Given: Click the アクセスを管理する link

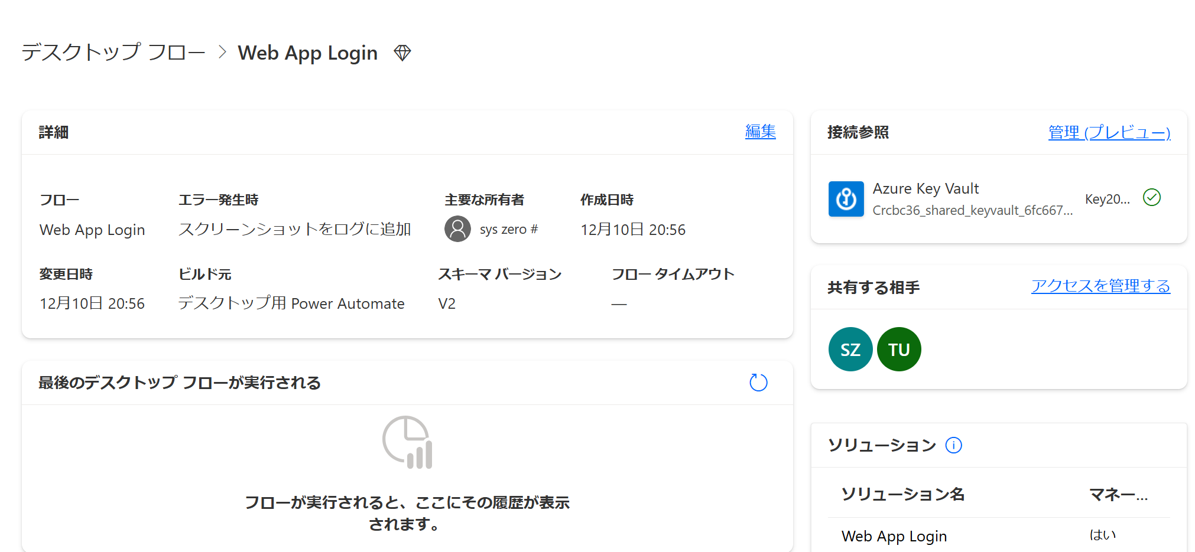Looking at the screenshot, I should [x=1100, y=286].
